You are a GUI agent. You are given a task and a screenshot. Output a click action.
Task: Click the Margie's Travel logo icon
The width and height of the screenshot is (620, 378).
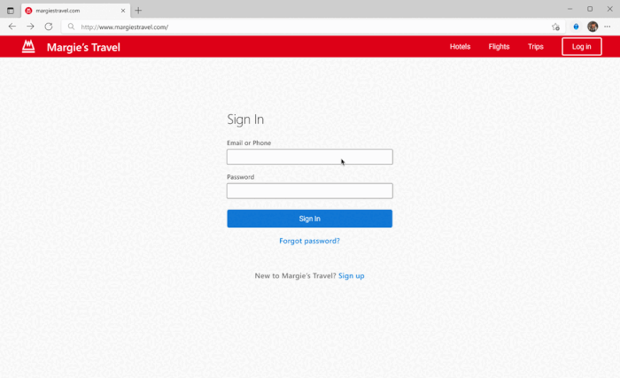[x=28, y=46]
